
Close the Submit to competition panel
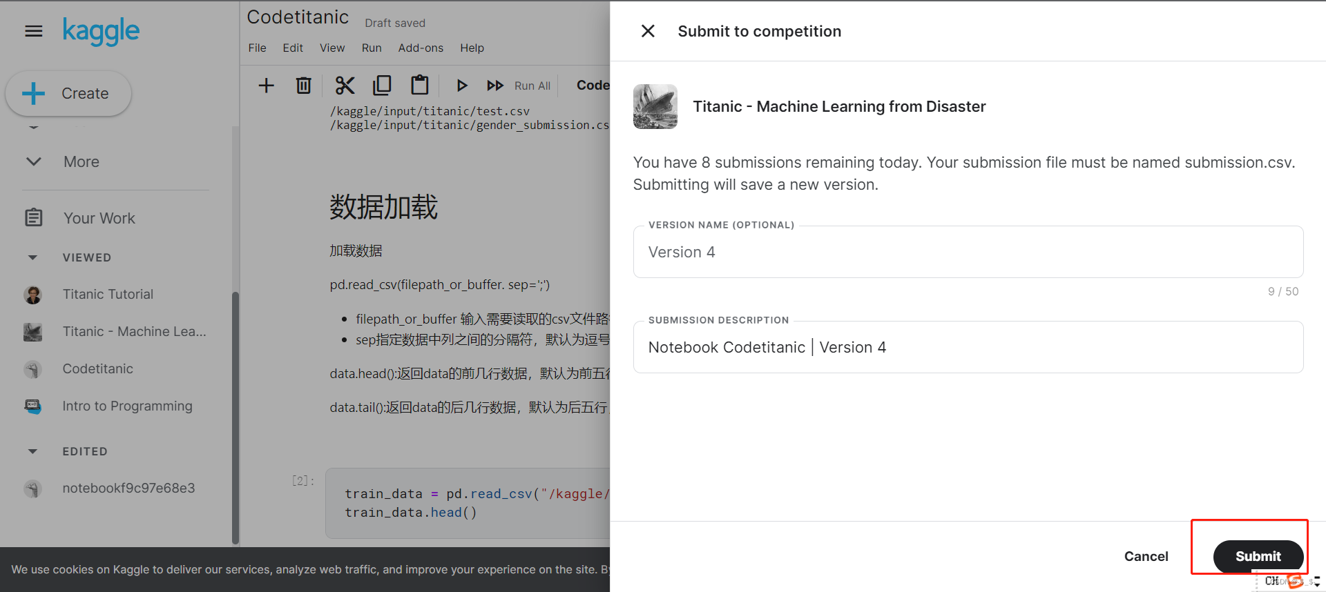pos(648,31)
